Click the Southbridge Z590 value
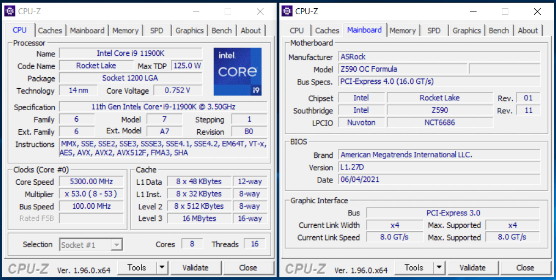 coord(440,110)
